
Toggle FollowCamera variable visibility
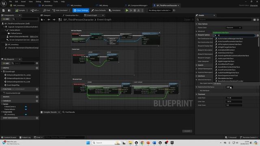click(26, 107)
